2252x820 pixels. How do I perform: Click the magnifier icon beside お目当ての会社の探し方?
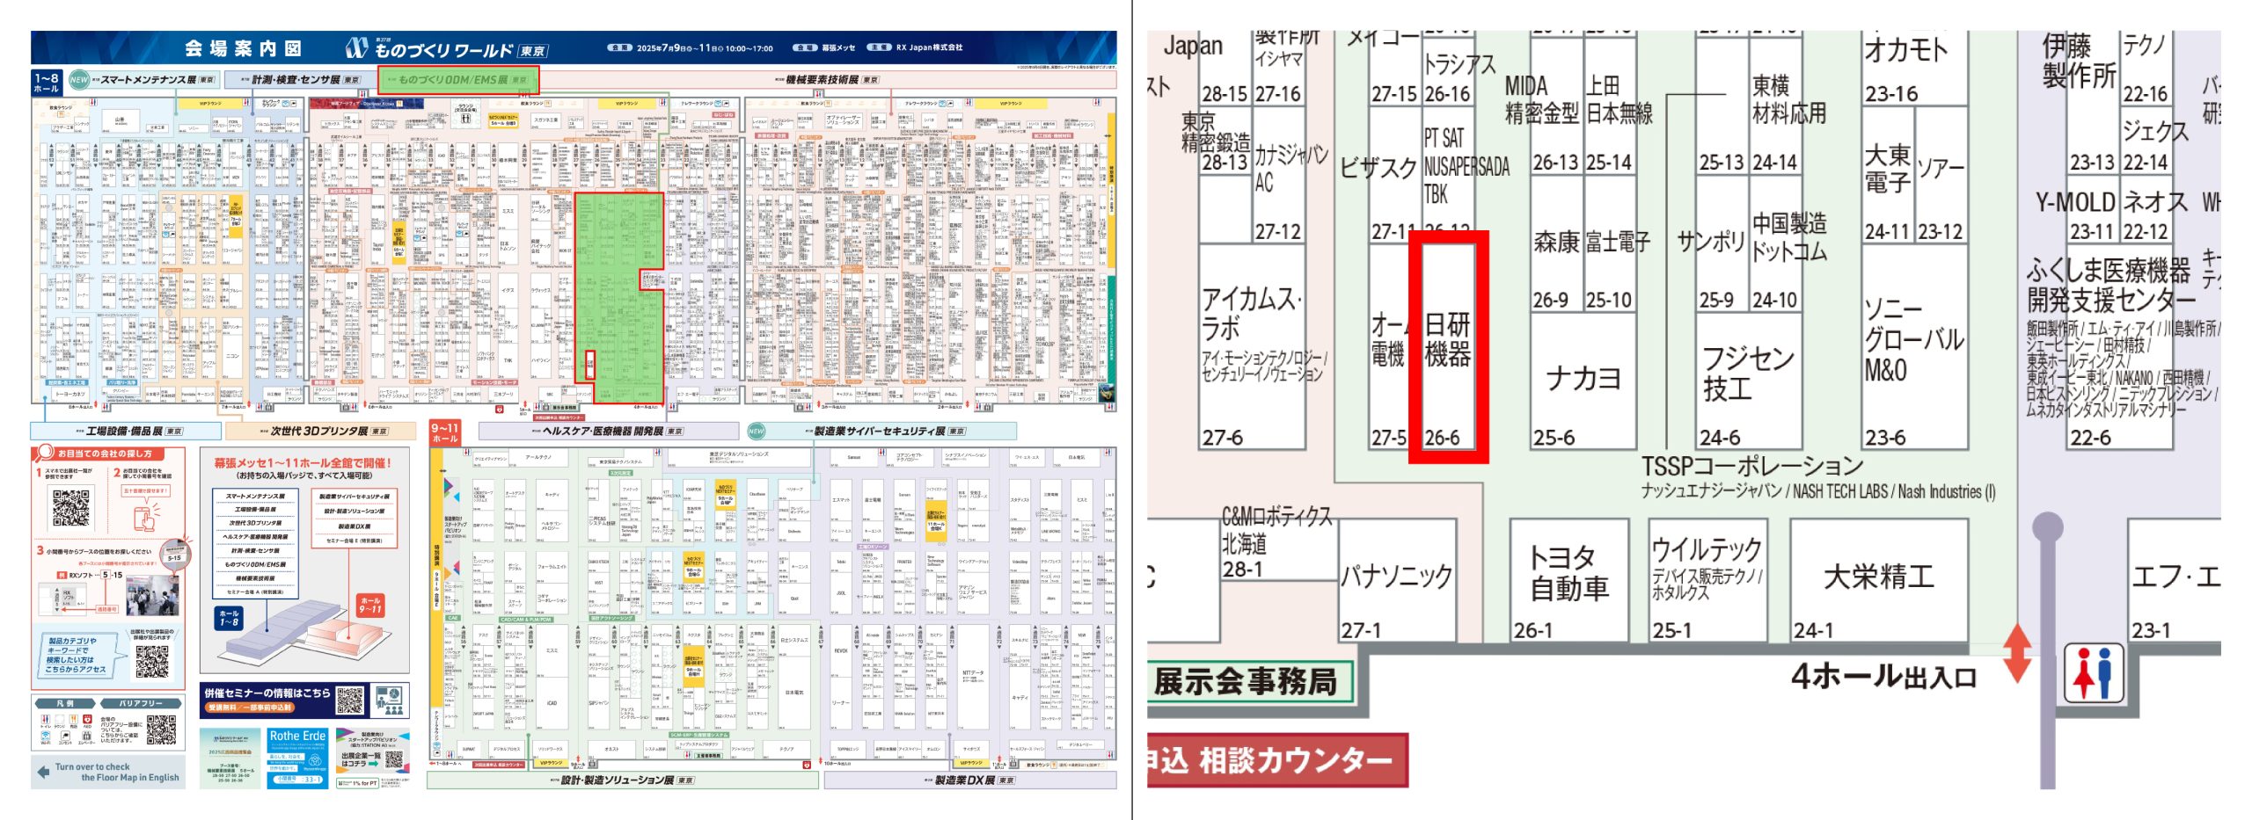[44, 454]
